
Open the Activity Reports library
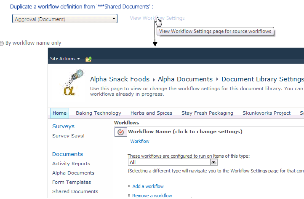[71, 164]
